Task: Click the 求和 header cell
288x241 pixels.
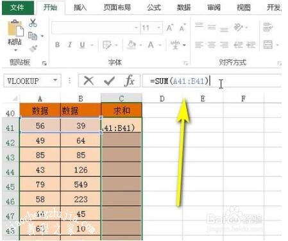Action: (x=121, y=110)
